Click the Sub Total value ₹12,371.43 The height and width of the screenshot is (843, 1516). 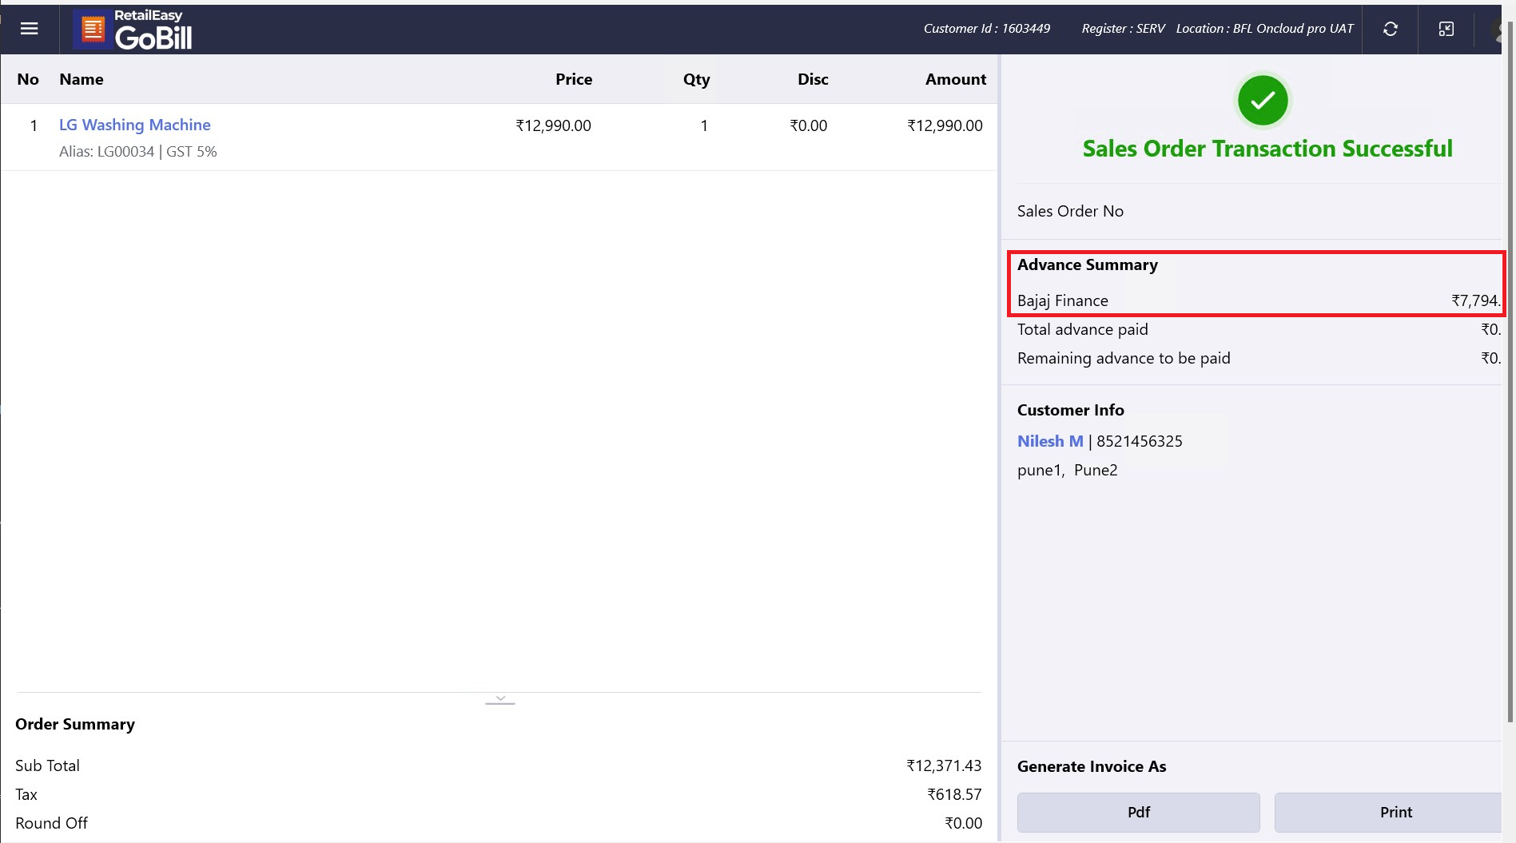944,765
